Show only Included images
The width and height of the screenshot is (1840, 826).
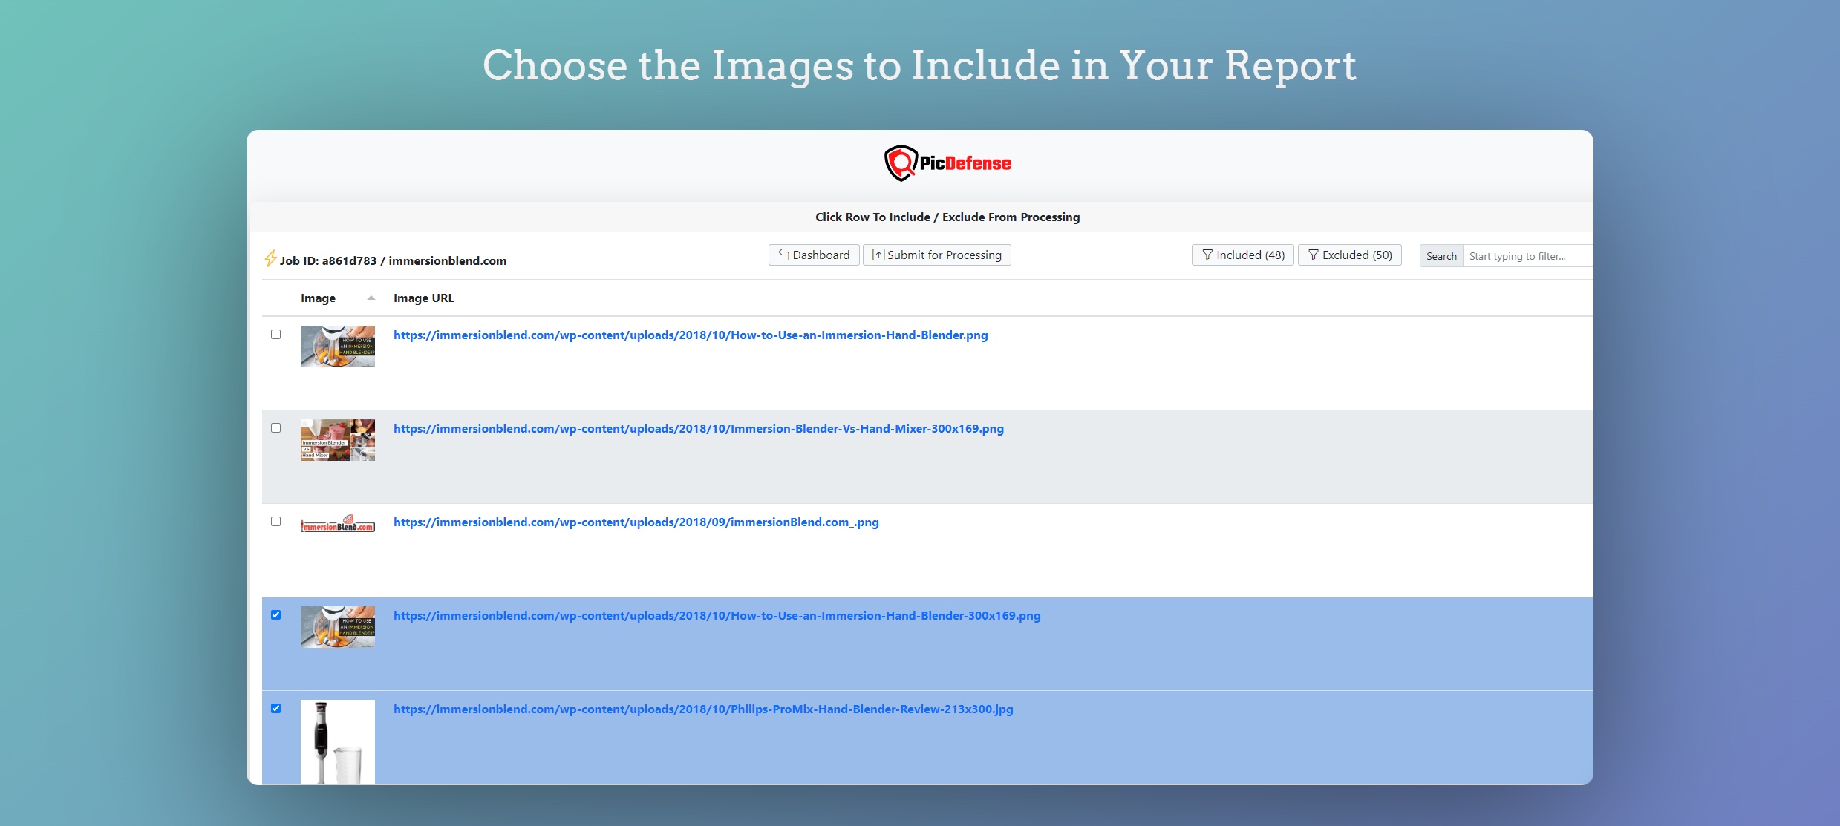tap(1242, 255)
